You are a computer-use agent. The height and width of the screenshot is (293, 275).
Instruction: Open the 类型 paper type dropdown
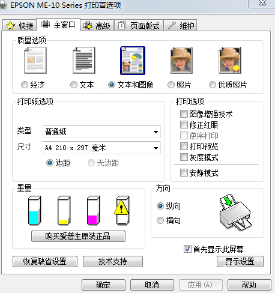click(101, 131)
